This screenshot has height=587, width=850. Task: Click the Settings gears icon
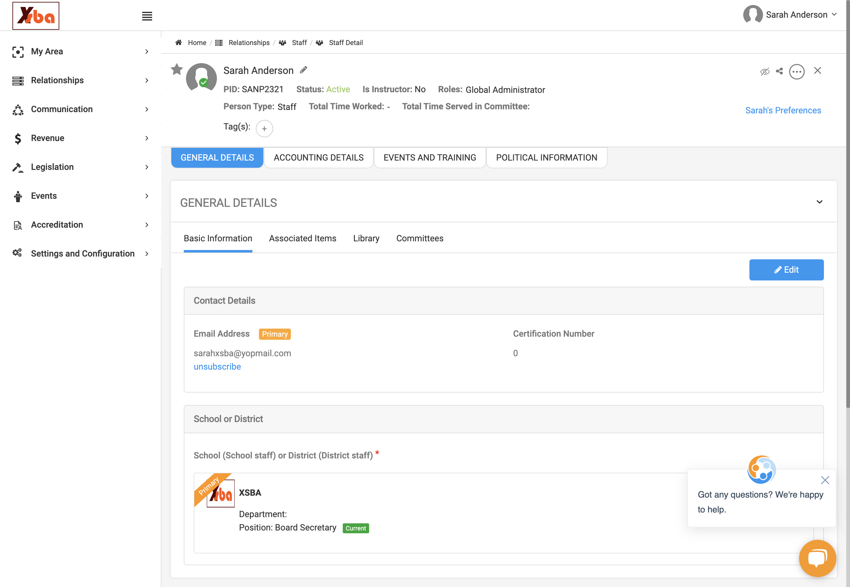pos(17,253)
